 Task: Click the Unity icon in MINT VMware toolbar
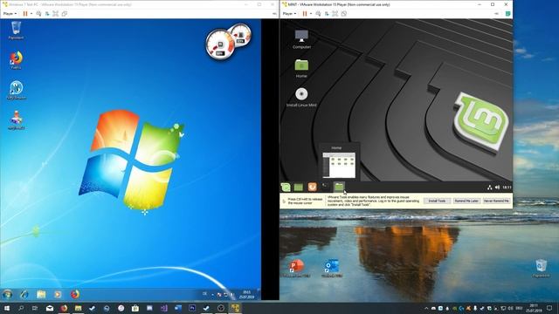[344, 14]
